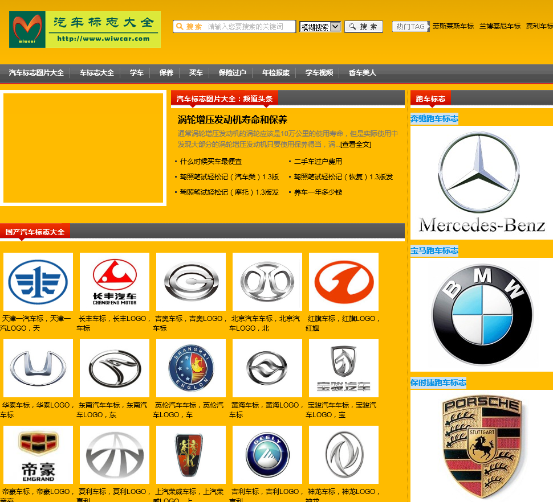Open the 兰博基尼车标 tag link

[500, 26]
